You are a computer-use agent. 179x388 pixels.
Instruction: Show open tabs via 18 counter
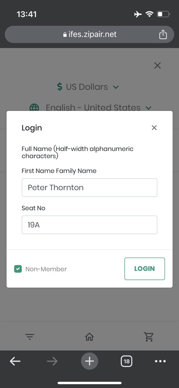click(126, 361)
